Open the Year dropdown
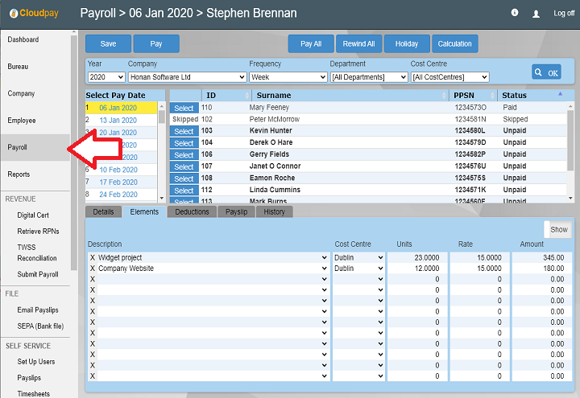Screen dimensions: 580x398 106,77
